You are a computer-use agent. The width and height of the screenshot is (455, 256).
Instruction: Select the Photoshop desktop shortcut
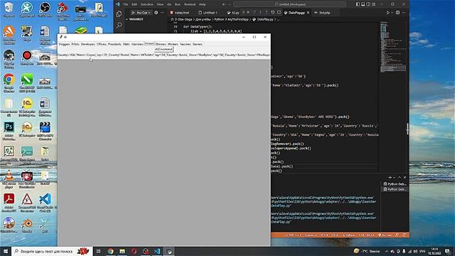pos(9,131)
